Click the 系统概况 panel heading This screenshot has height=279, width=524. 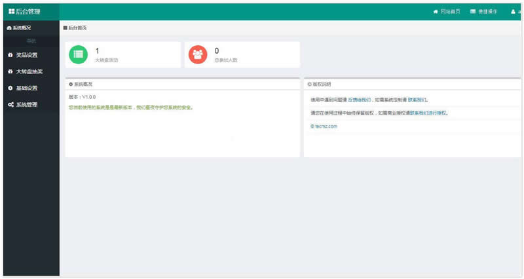point(81,84)
